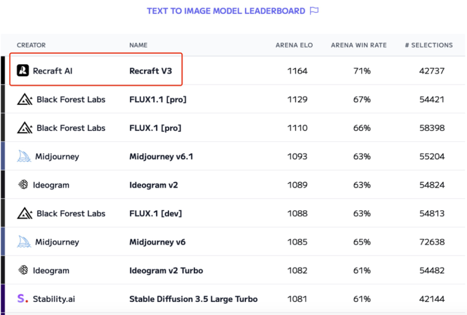Click Ideogram logo in Ideogram v2 Turbo row
The height and width of the screenshot is (315, 467).
(x=23, y=270)
